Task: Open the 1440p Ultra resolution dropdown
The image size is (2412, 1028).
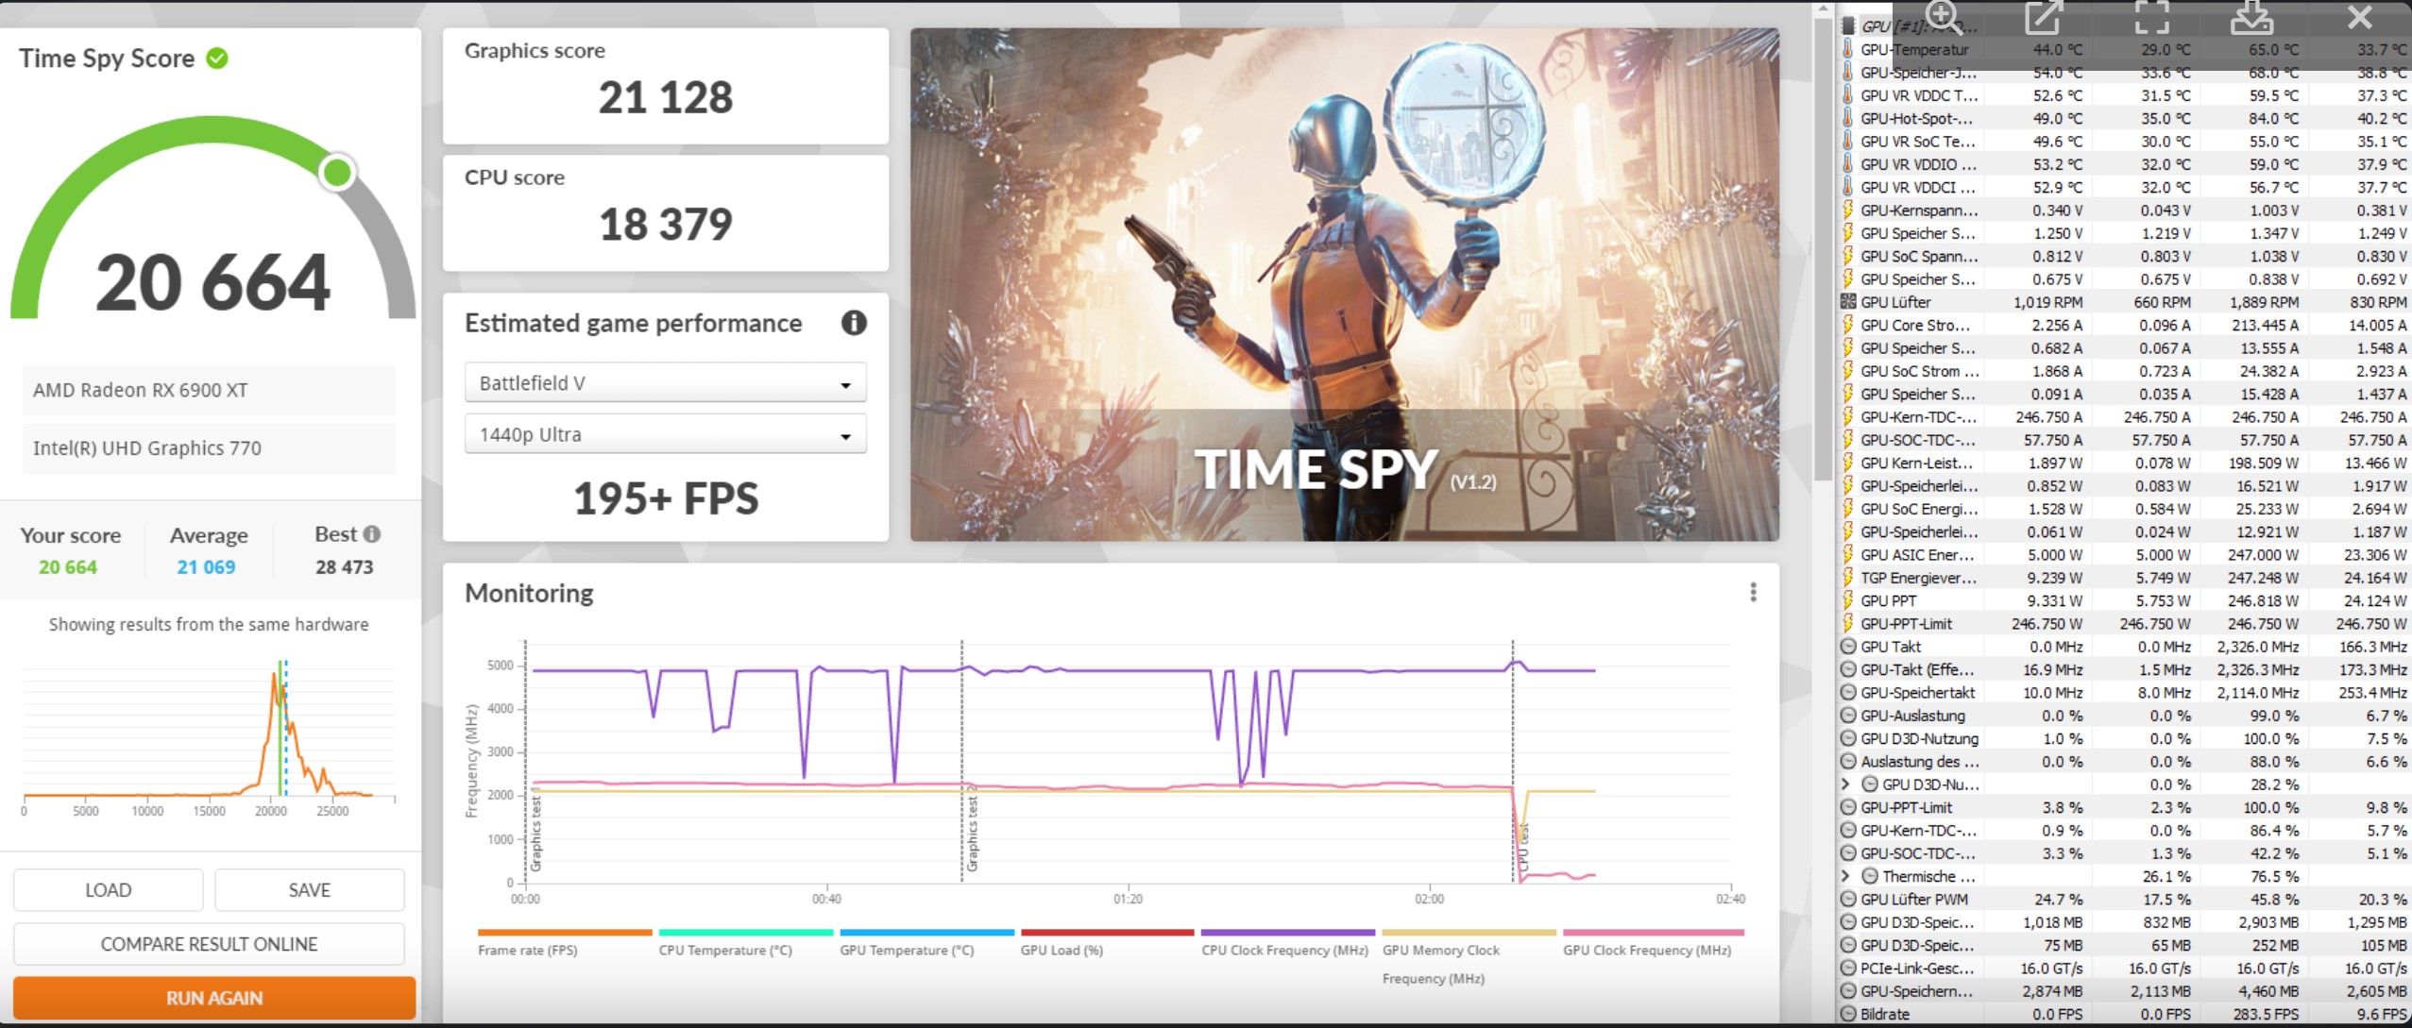Action: (665, 435)
